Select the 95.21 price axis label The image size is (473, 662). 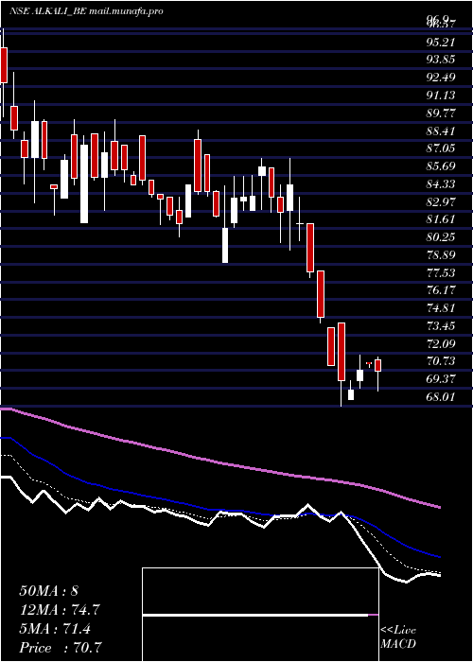point(441,42)
